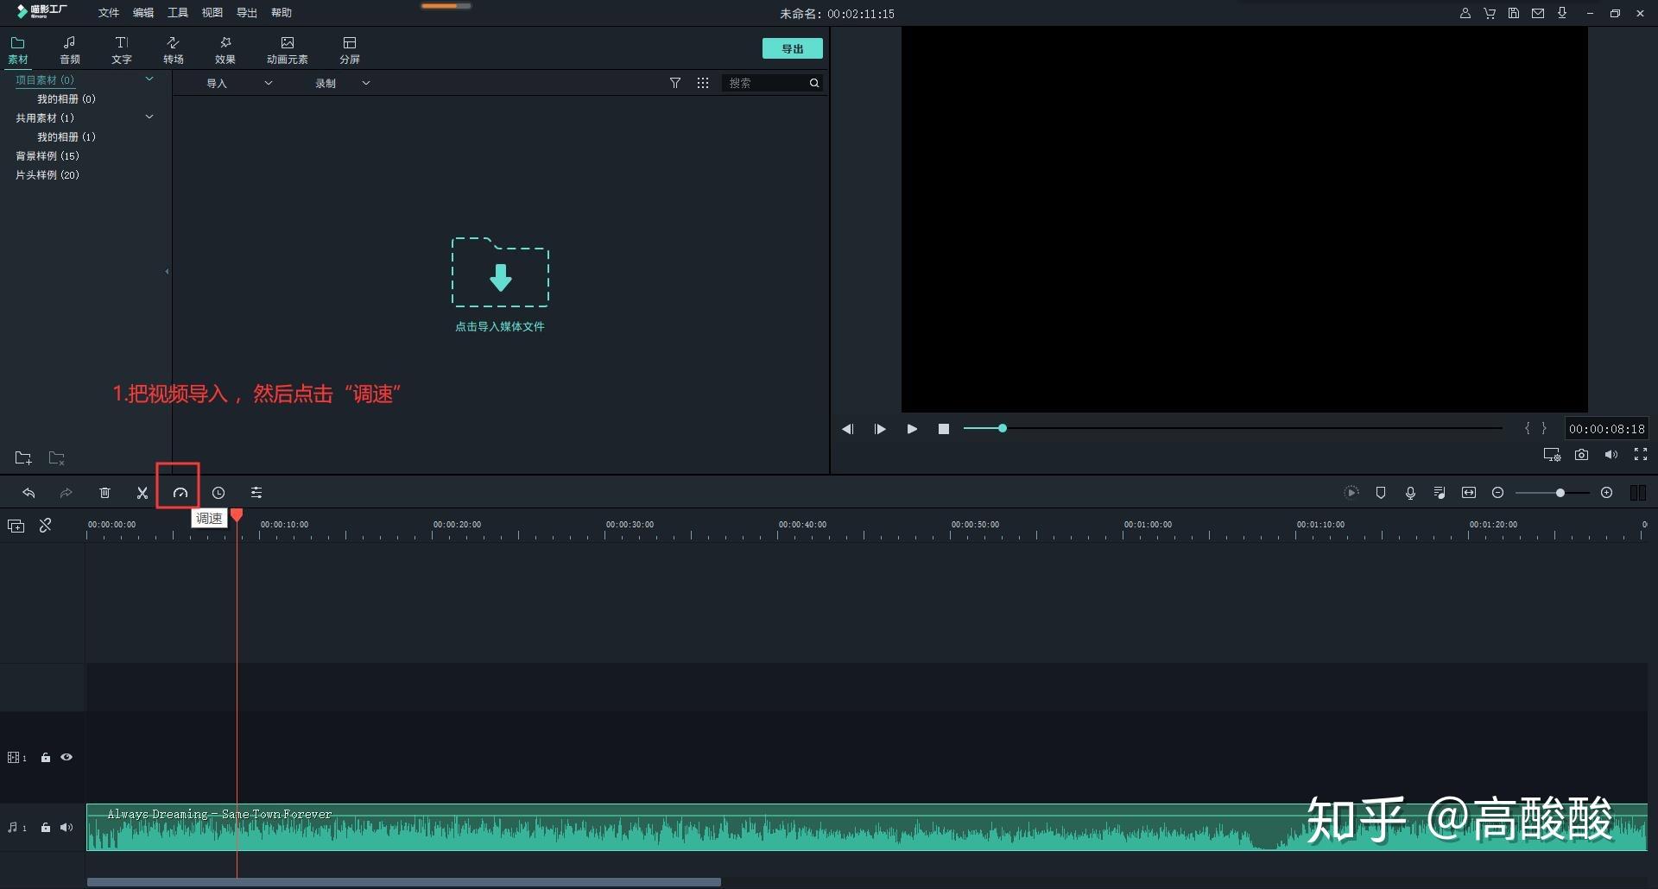Click the green 导出 export button
Screen dimensions: 1658x889
[x=793, y=48]
